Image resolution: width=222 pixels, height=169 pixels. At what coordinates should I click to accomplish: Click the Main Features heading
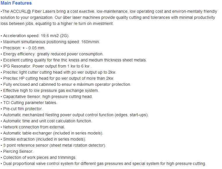tap(16, 3)
